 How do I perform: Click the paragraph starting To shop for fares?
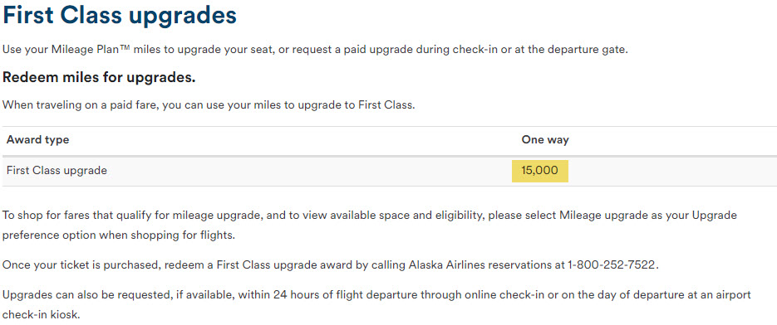[x=370, y=225]
